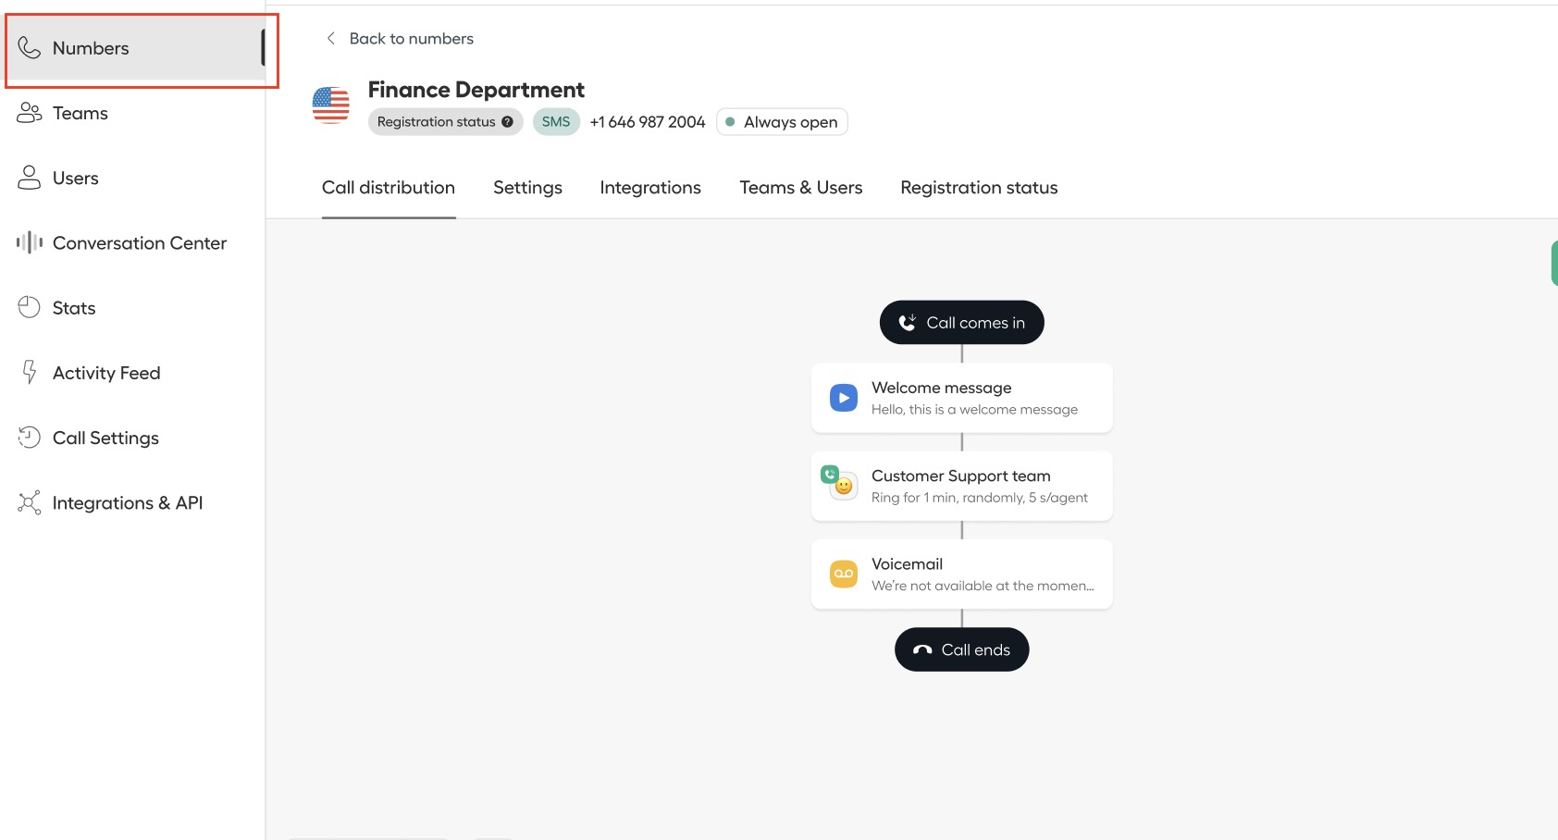Go to Teams section icon
Screen dimensions: 1558x840
pyautogui.click(x=30, y=113)
